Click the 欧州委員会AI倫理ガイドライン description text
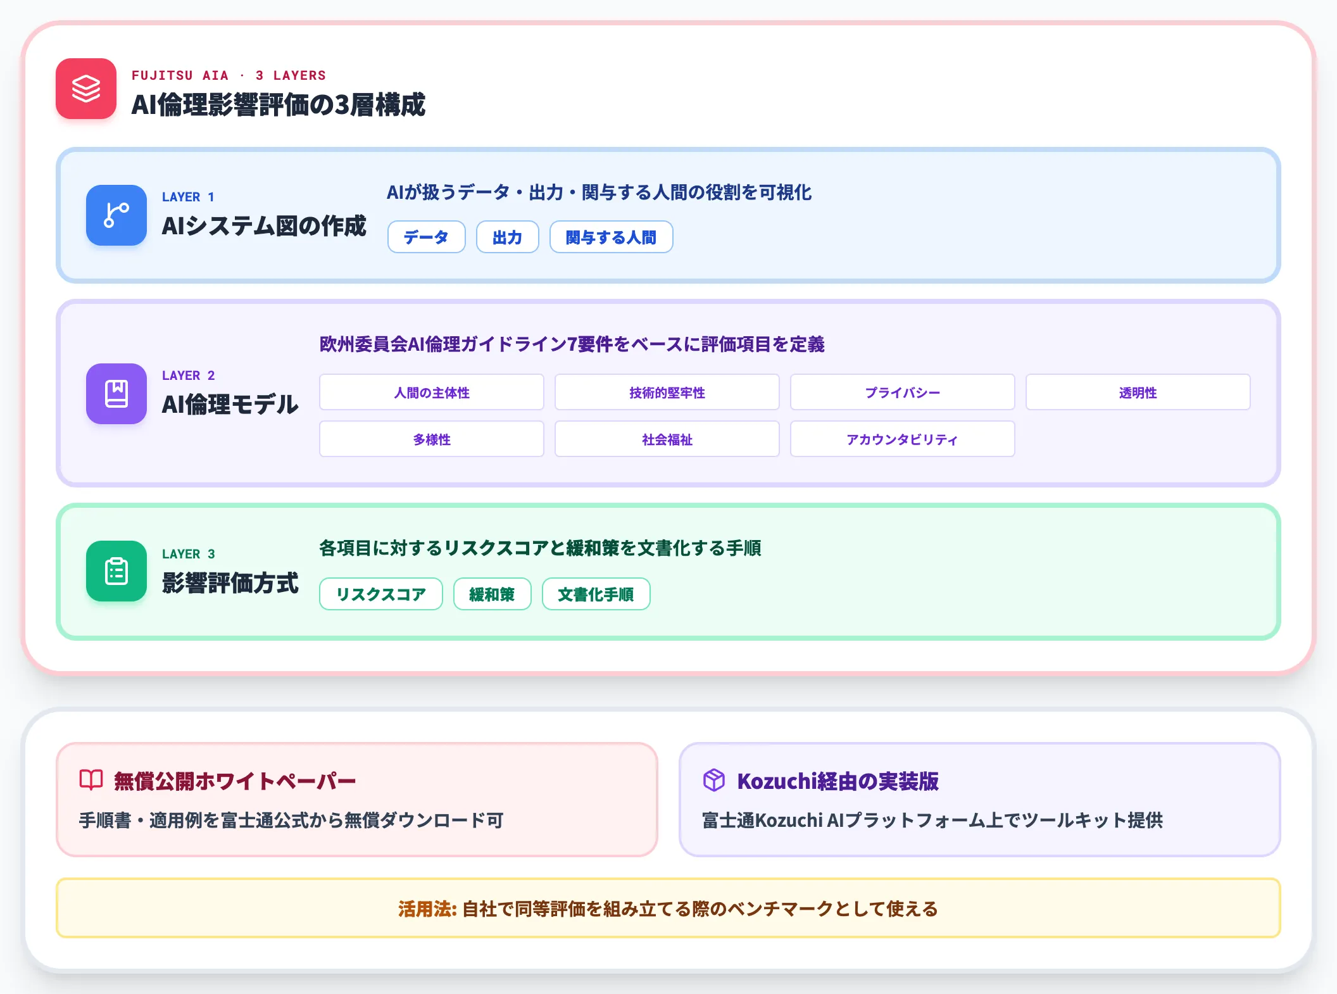The image size is (1337, 994). (572, 344)
